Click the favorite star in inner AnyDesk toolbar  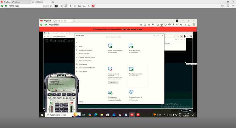(x=153, y=25)
